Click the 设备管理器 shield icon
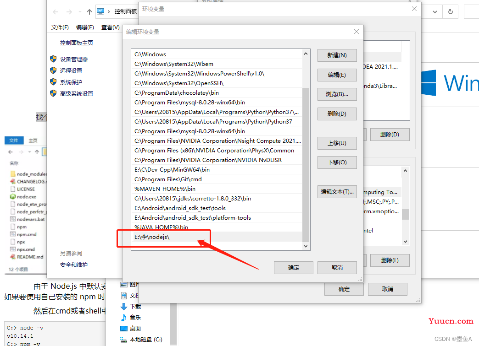Image resolution: width=479 pixels, height=346 pixels. click(53, 59)
